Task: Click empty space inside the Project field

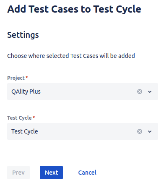Action: 88,92
